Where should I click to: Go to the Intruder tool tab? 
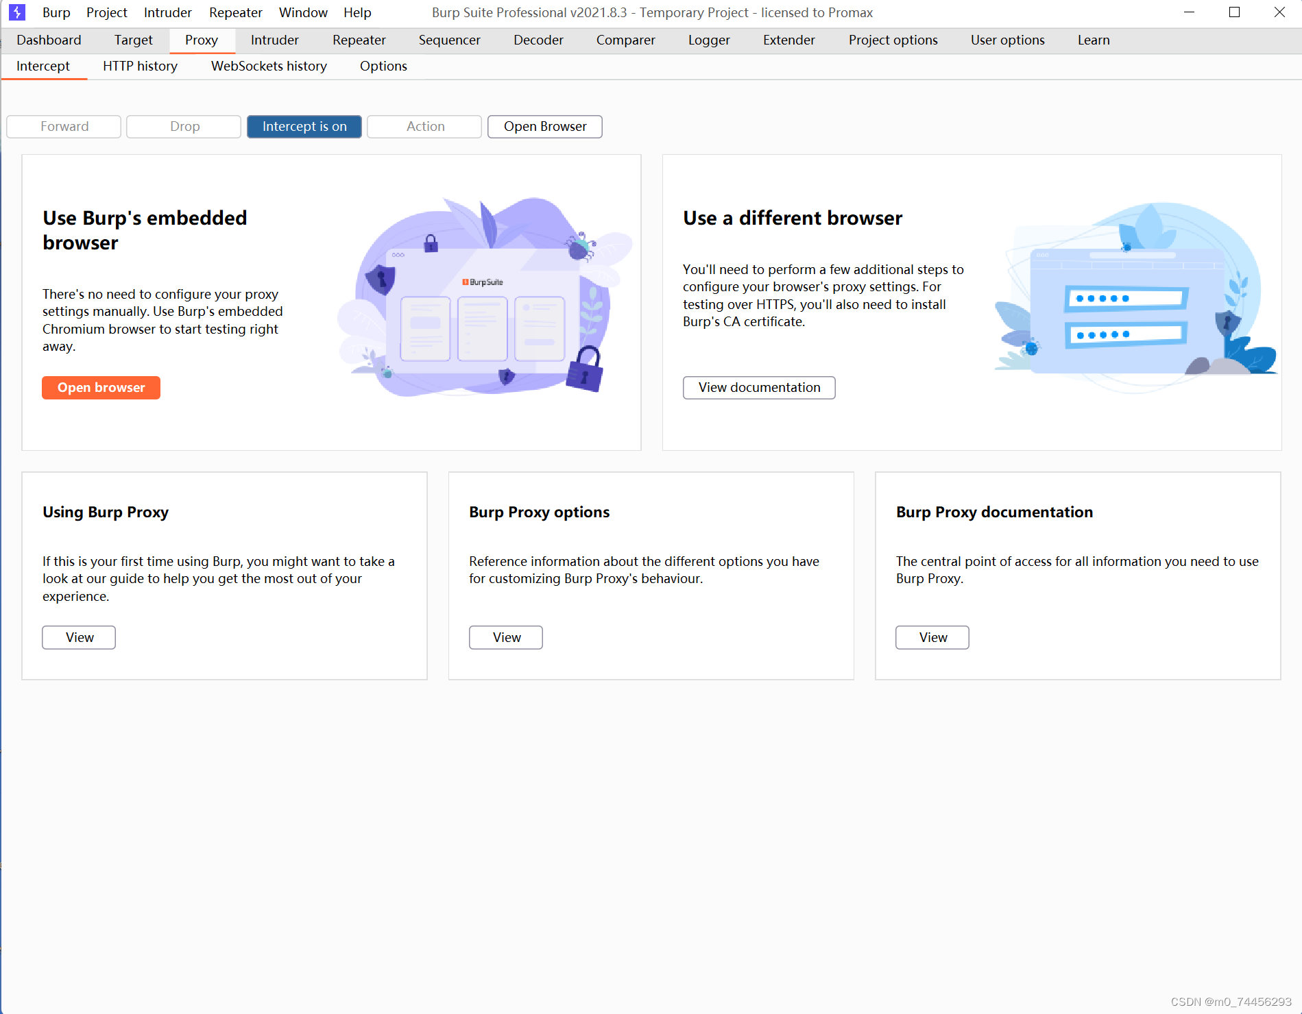[275, 40]
